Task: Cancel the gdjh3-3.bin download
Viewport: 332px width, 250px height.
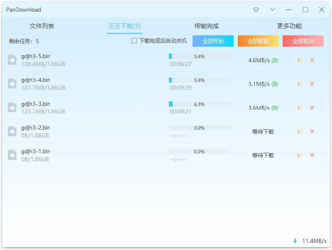Action: [x=312, y=108]
